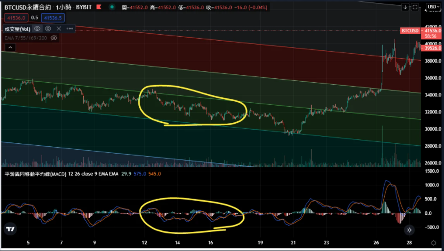Click the fullscreen frame icon at top right
444x251 pixels.
(415, 7)
